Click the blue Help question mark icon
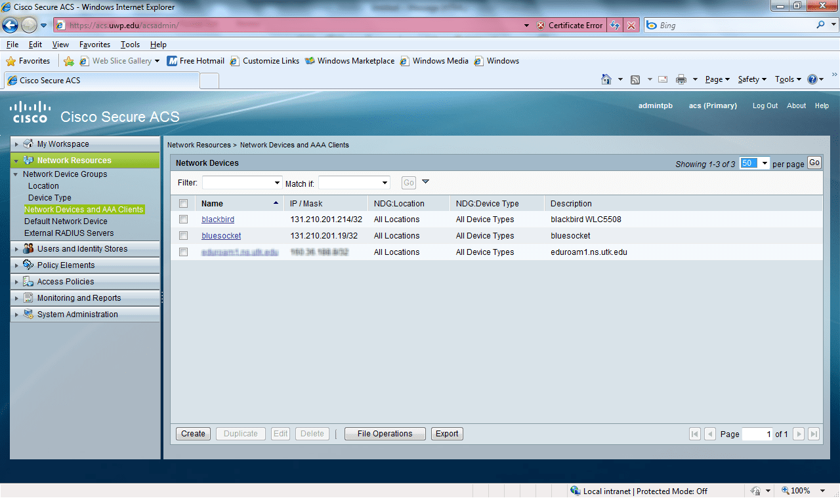The width and height of the screenshot is (840, 498). pyautogui.click(x=812, y=79)
